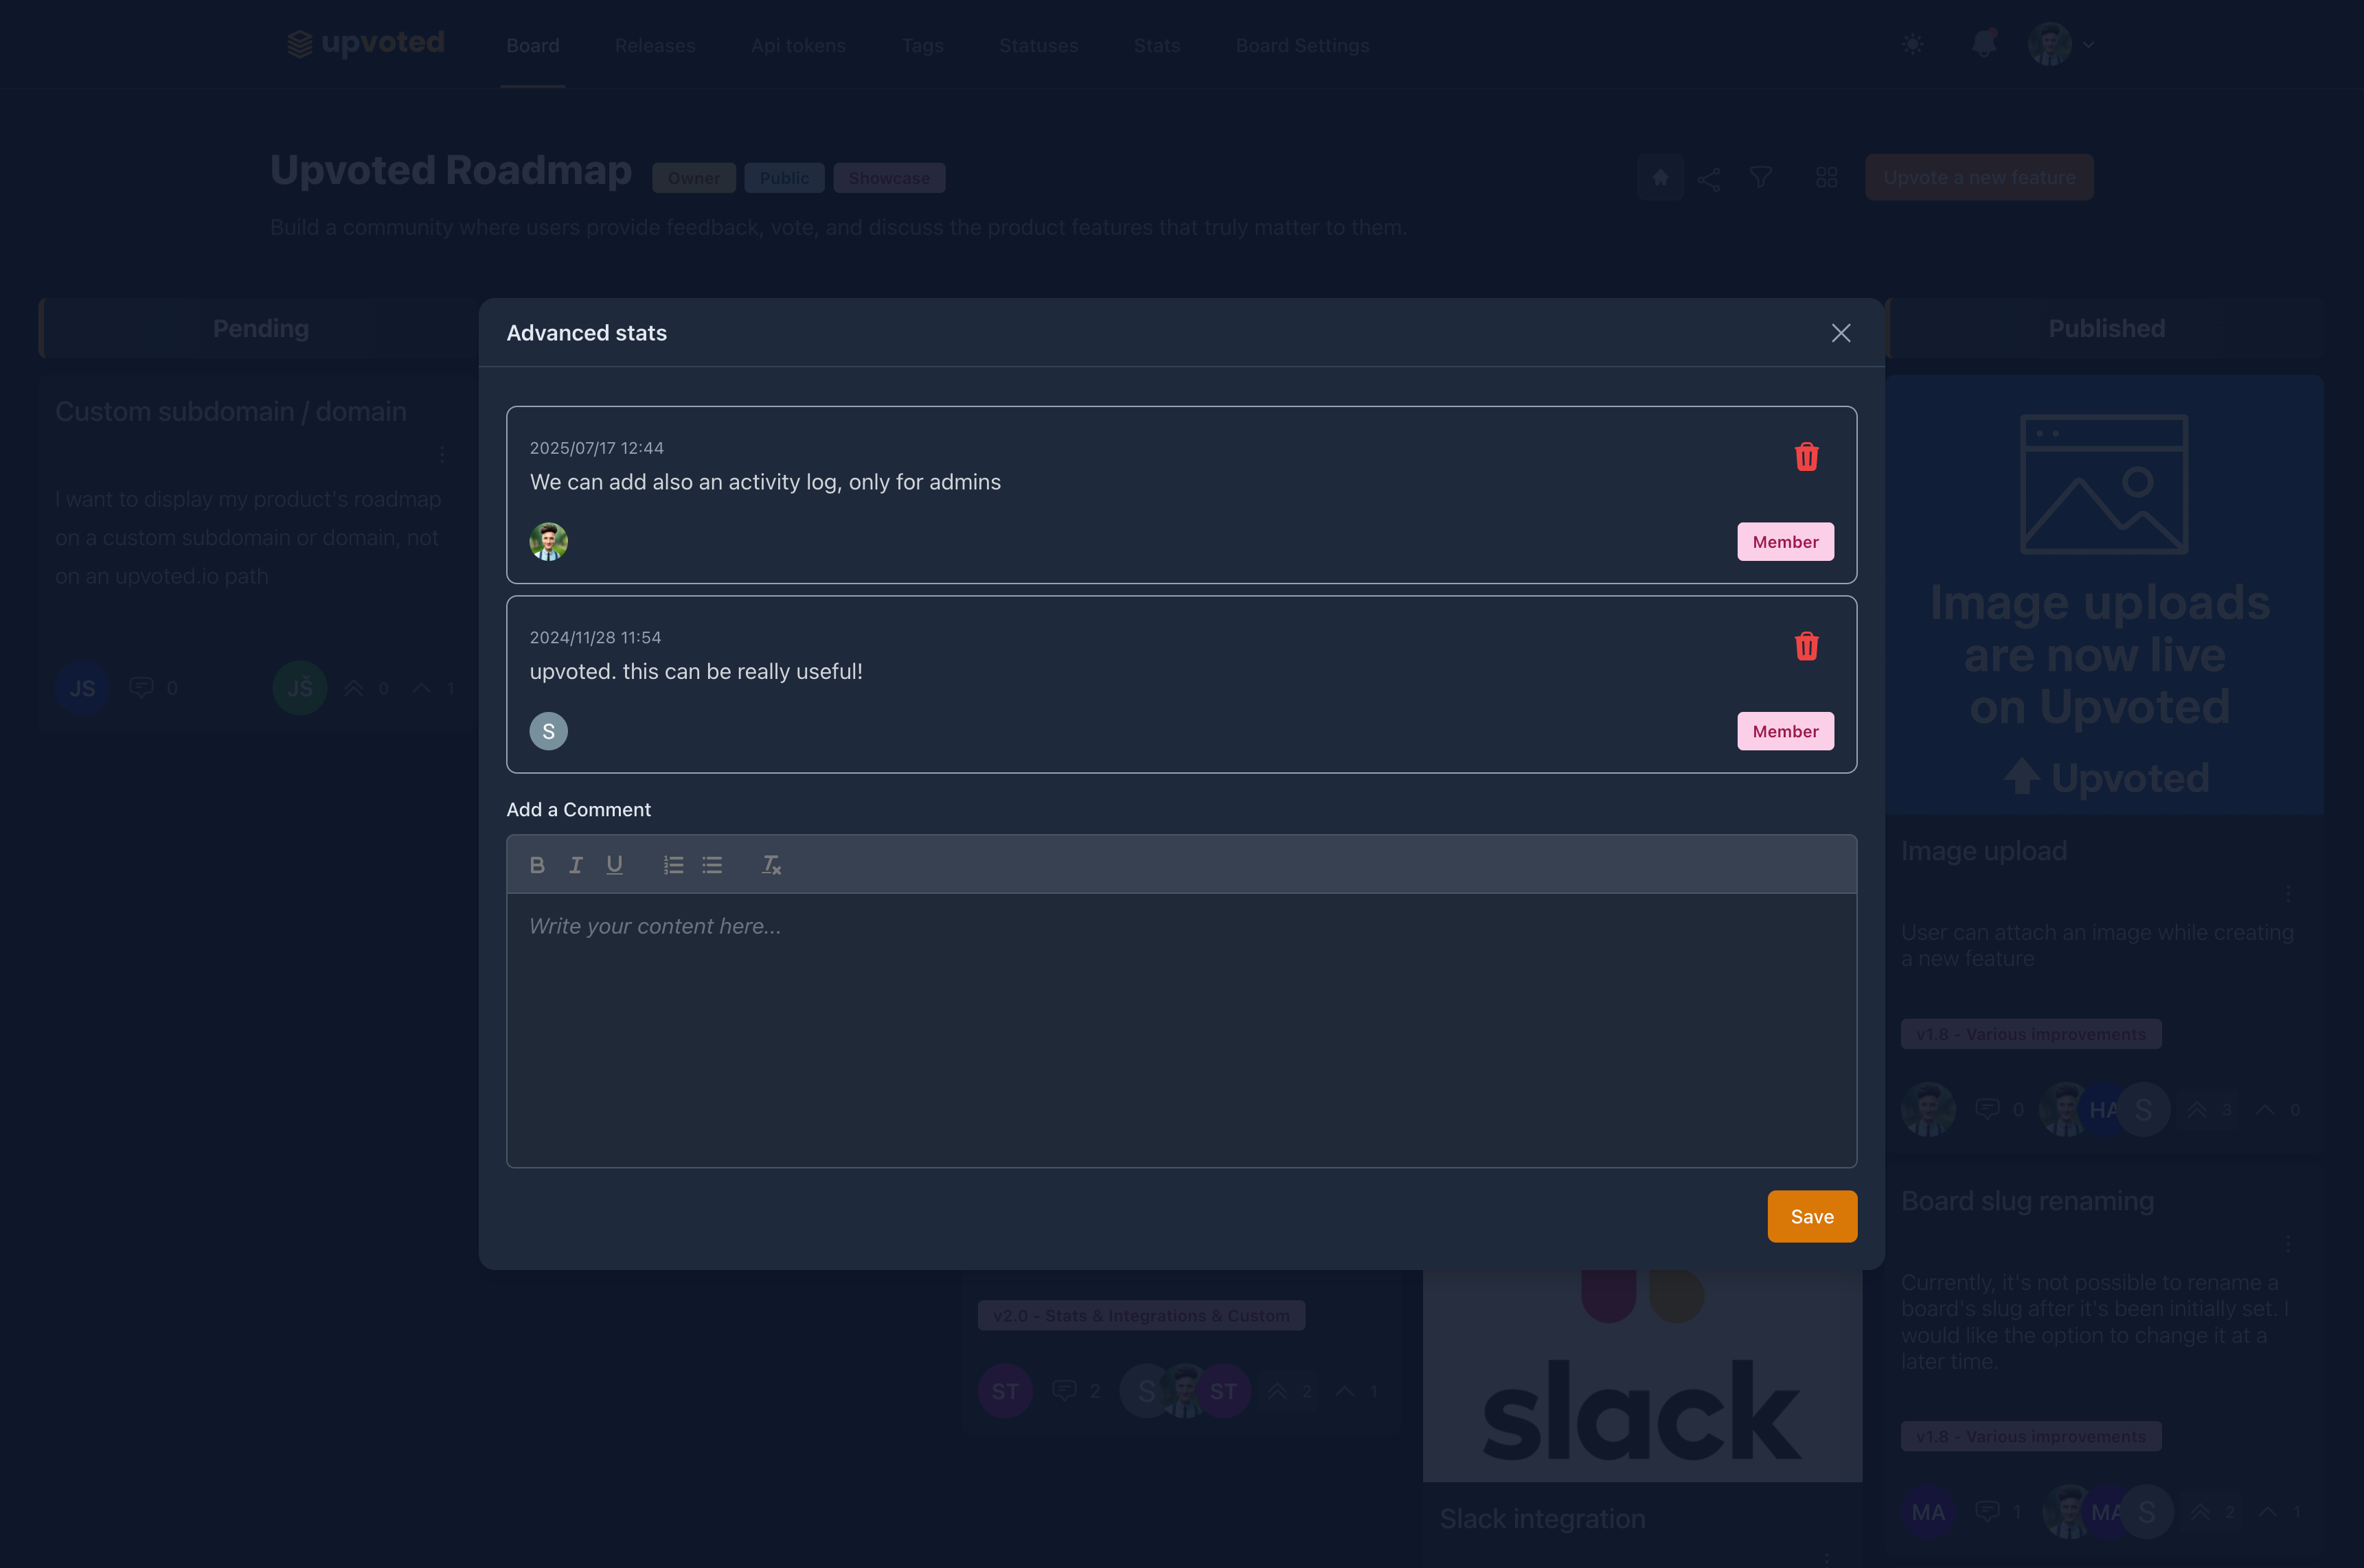Open the photo avatar of first commenter
This screenshot has height=1568, width=2364.
point(548,542)
